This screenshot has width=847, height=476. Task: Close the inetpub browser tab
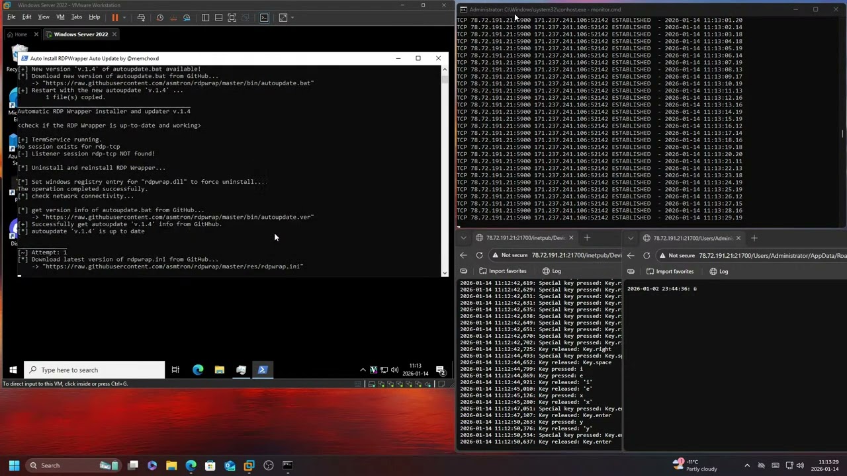tap(571, 238)
